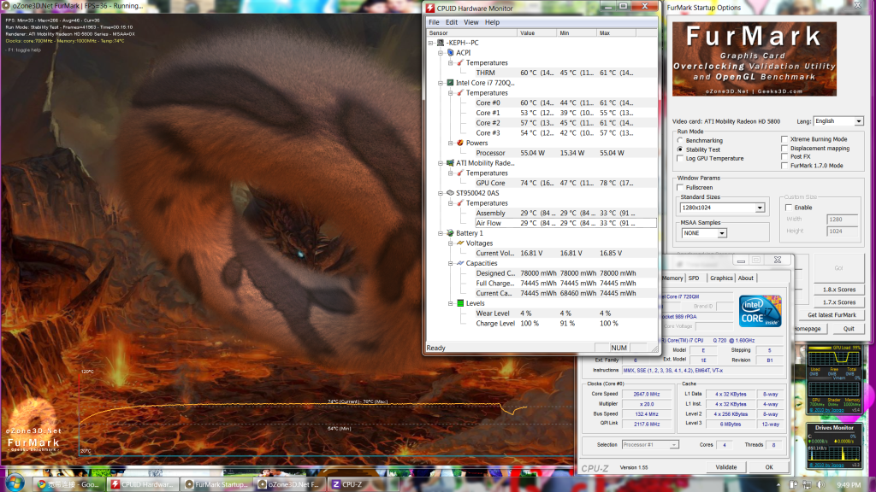Viewport: 876px width, 492px height.
Task: Open the Windows Start orb
Action: click(x=15, y=483)
